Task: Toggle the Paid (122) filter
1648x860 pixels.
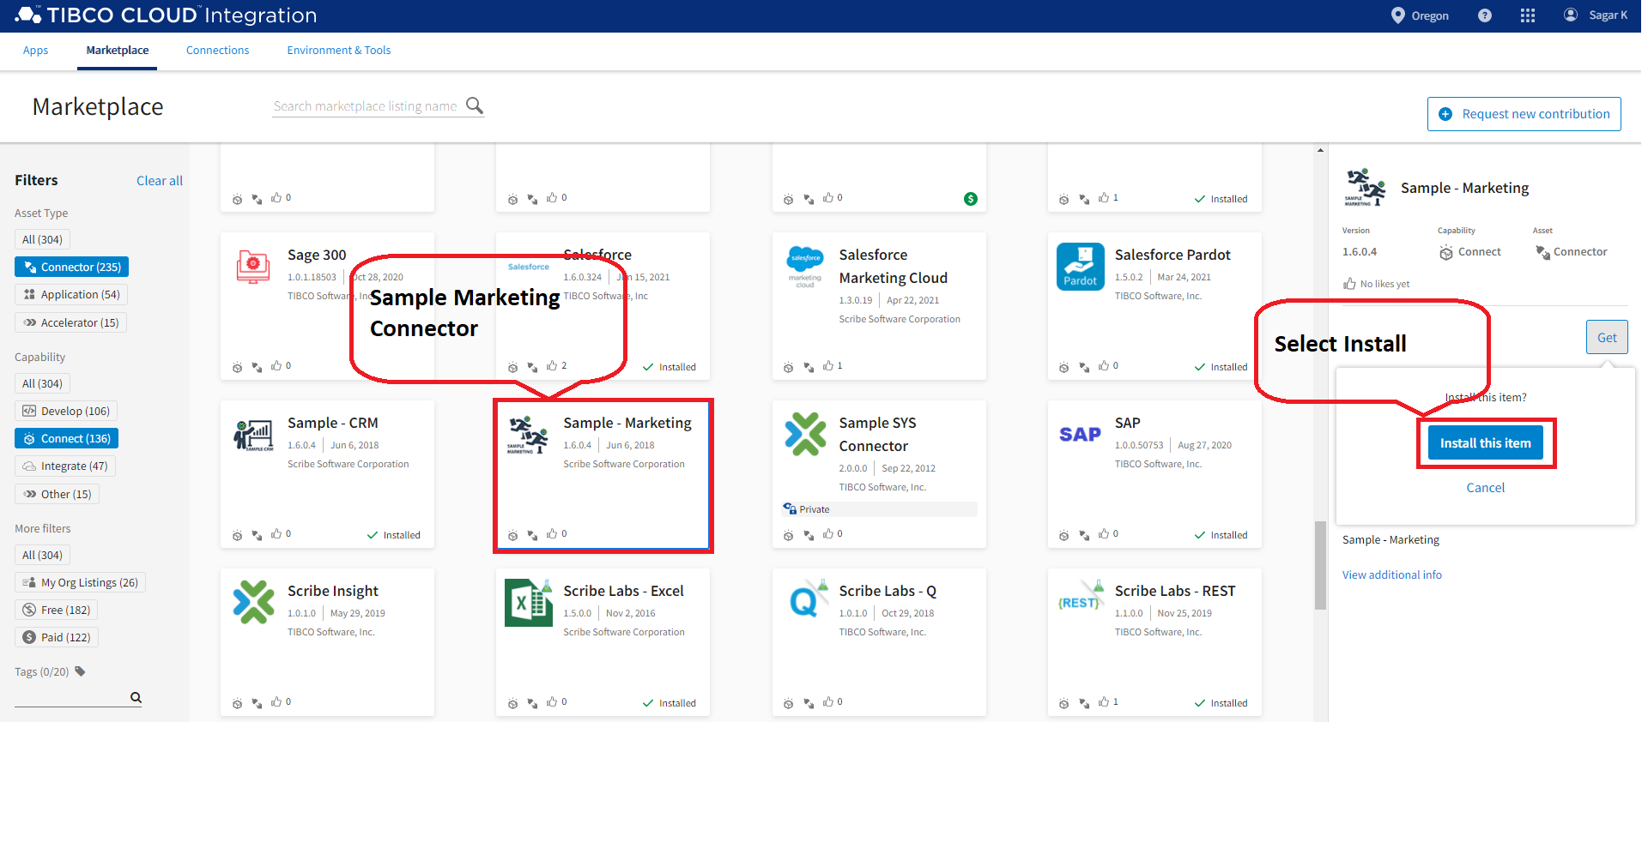Action: (56, 637)
